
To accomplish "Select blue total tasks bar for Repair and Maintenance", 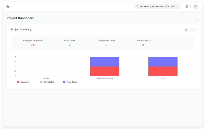I will click(104, 61).
